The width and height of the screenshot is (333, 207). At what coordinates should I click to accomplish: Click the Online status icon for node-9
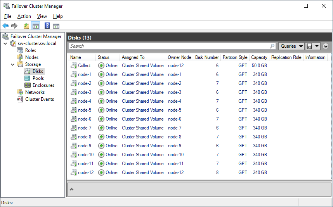(101, 146)
